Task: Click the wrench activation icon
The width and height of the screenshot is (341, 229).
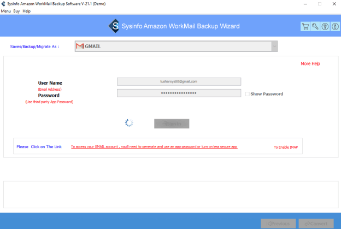Action: point(315,27)
